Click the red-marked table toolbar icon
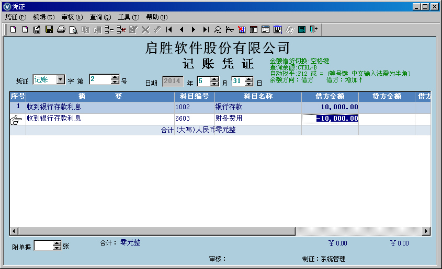The width and height of the screenshot is (442, 269). pos(242,30)
